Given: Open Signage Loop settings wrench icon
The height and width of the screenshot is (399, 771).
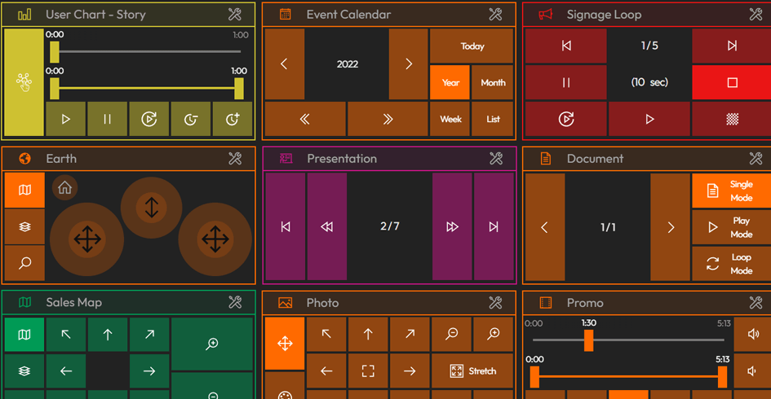Looking at the screenshot, I should [x=755, y=14].
